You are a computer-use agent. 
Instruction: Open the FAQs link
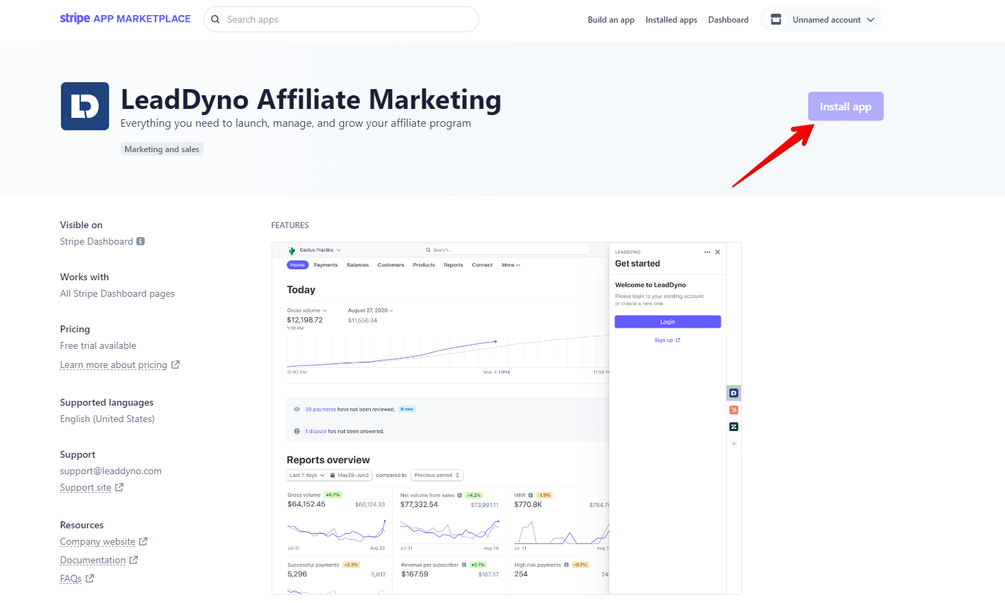[71, 578]
